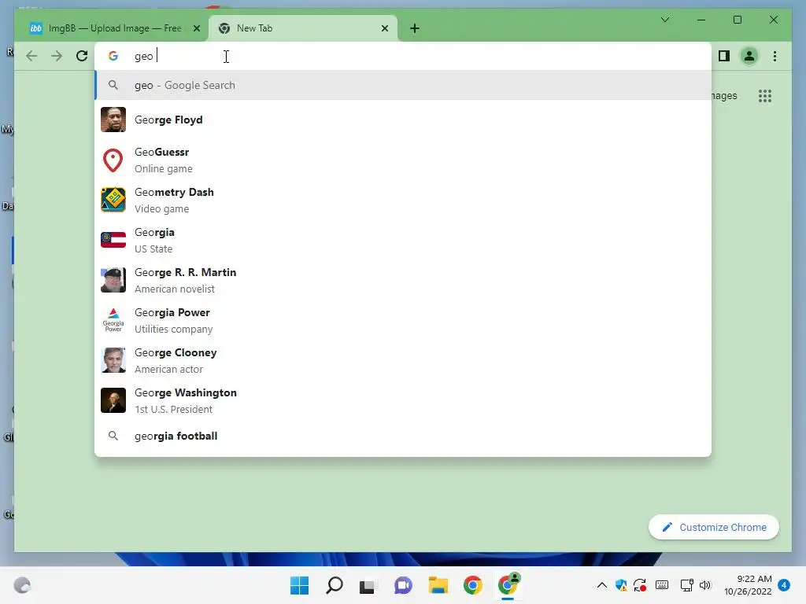The width and height of the screenshot is (806, 604).
Task: Click the George Washington portrait thumbnail
Action: [x=113, y=400]
